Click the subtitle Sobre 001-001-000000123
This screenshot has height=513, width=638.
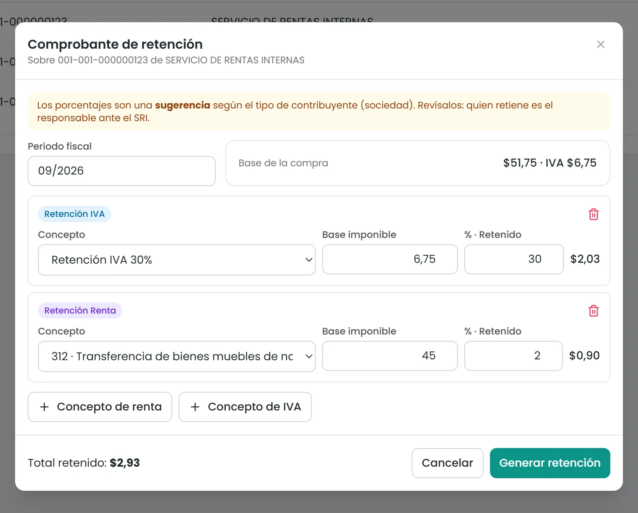(166, 60)
